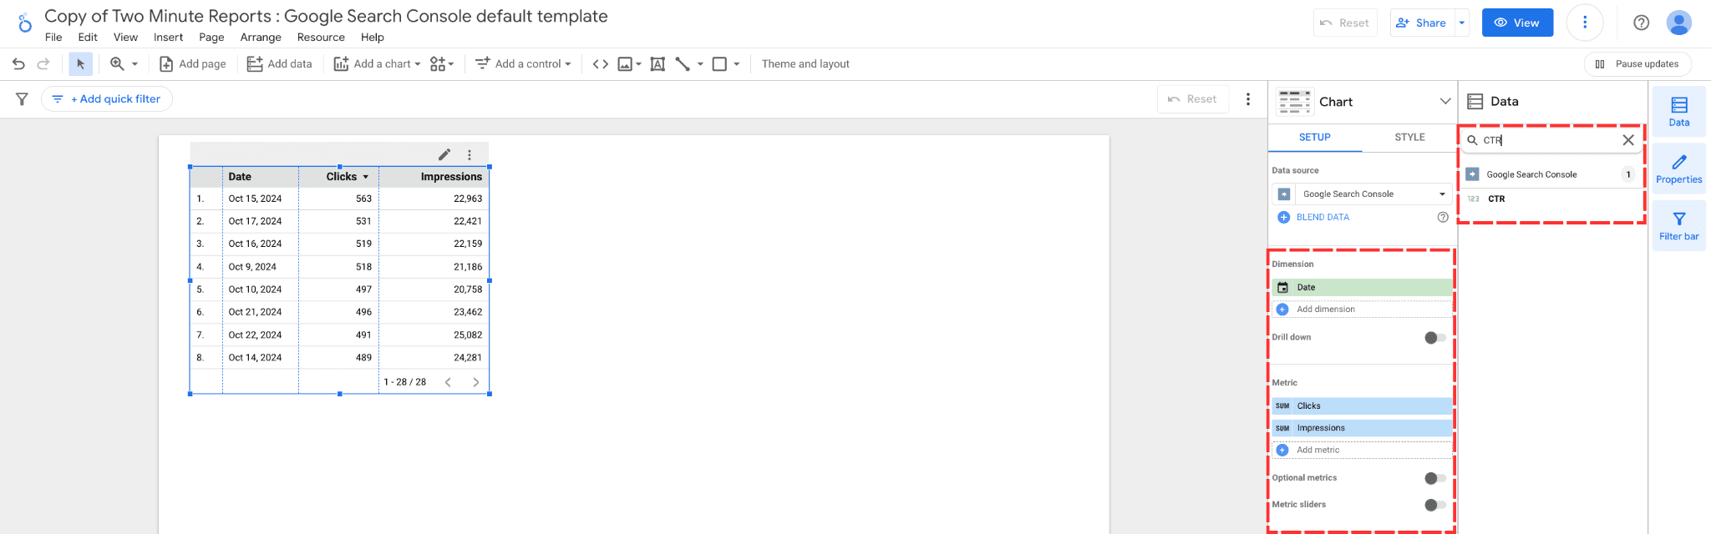This screenshot has width=1711, height=534.
Task: Expand the Chart type chevron
Action: pyautogui.click(x=1444, y=102)
